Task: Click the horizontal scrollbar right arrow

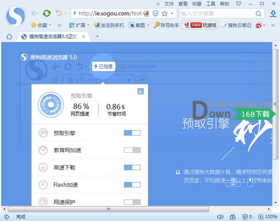Action: click(x=269, y=209)
